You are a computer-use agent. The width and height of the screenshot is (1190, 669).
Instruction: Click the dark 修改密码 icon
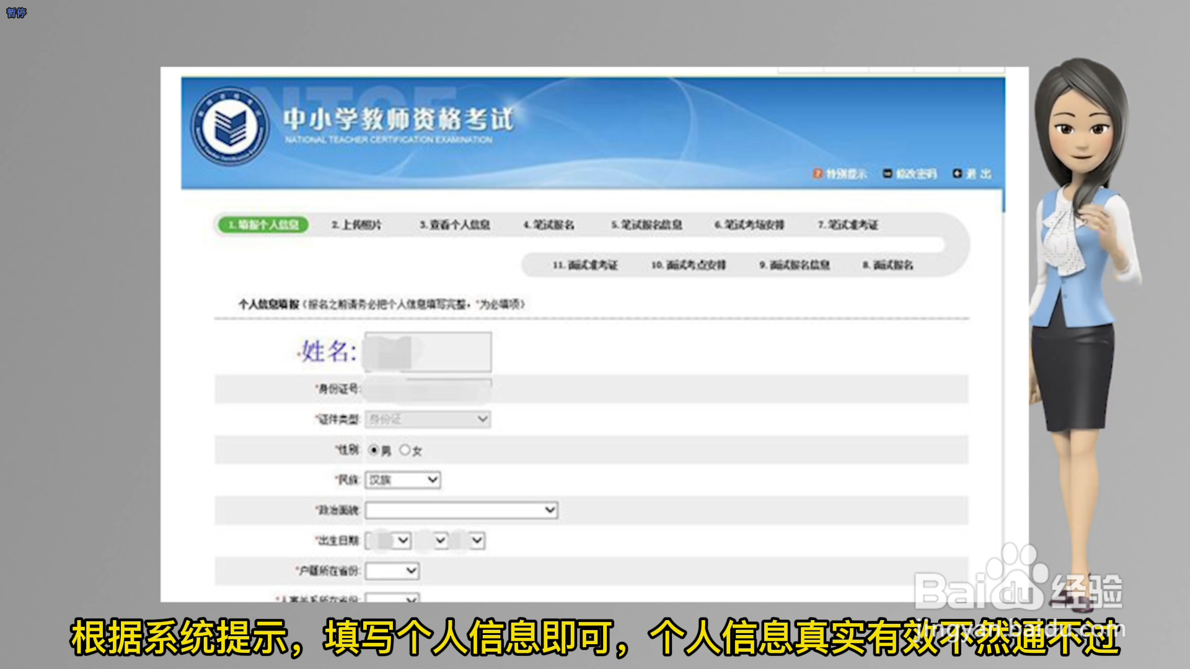(886, 174)
